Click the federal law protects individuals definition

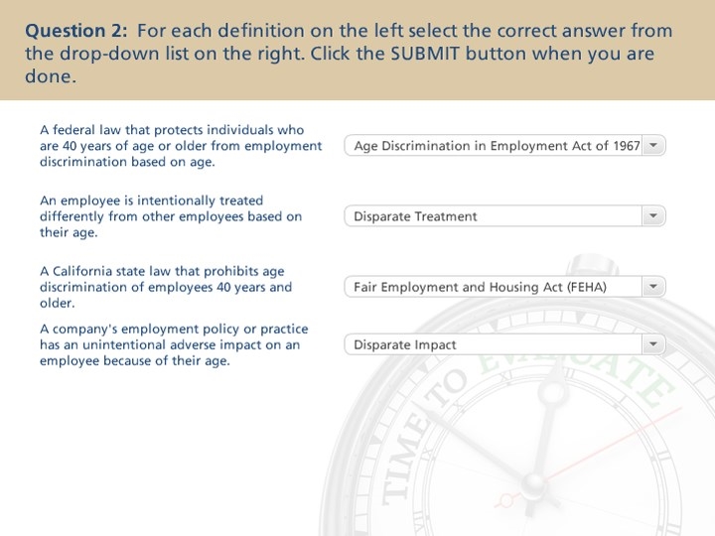(x=181, y=146)
